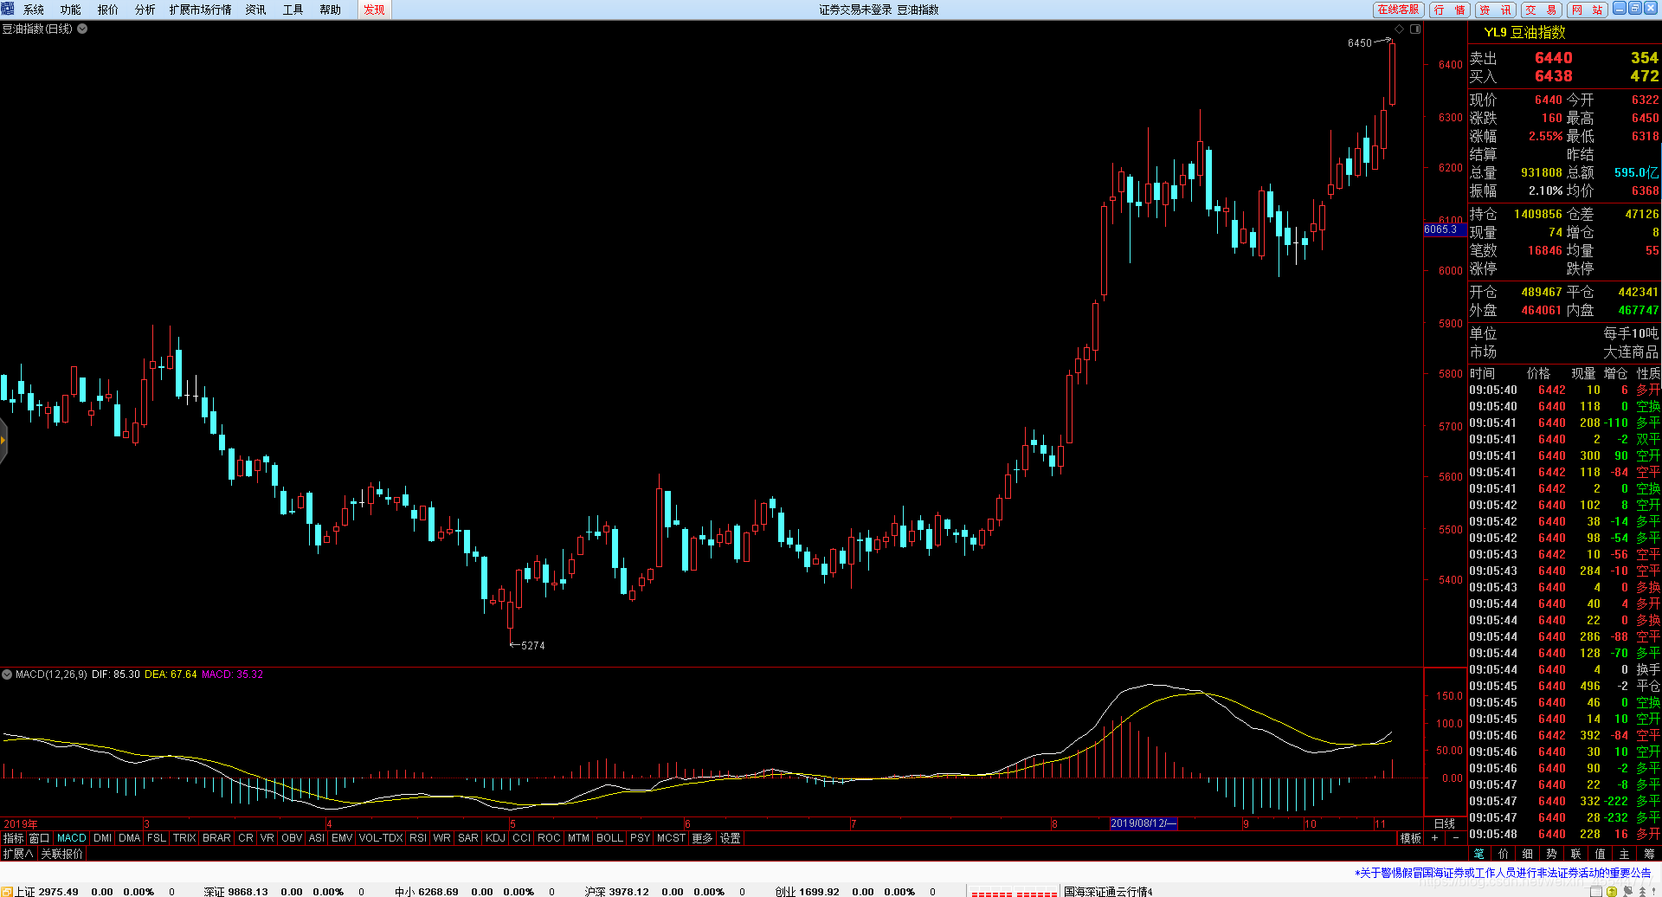Screen dimensions: 1662x897
Task: Select the 主 main tab
Action: (1625, 854)
